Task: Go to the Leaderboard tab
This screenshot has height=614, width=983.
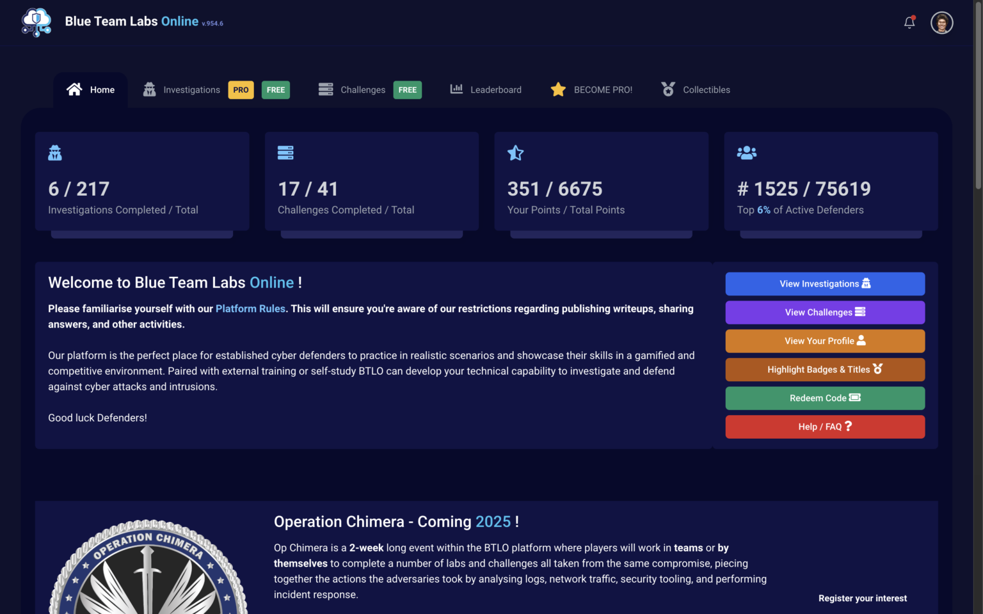Action: click(x=486, y=90)
